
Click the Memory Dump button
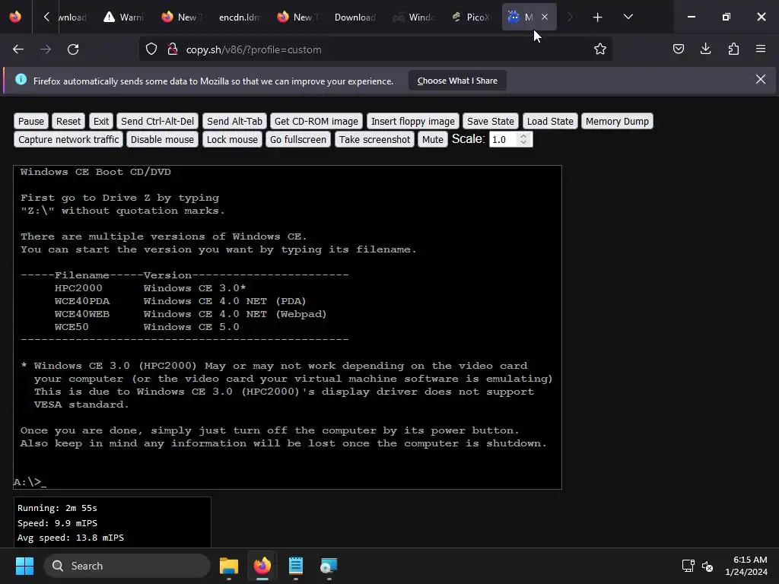[x=617, y=121]
